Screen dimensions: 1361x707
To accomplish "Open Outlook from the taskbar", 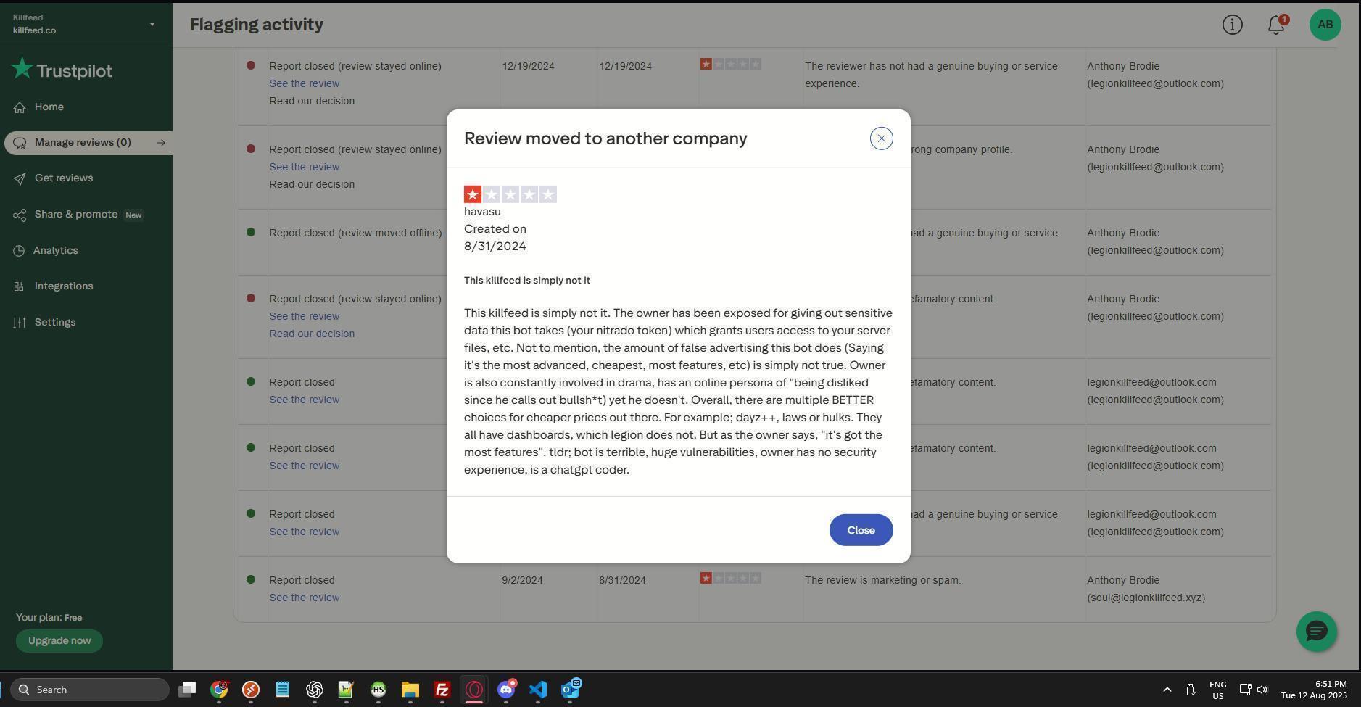I will (571, 690).
